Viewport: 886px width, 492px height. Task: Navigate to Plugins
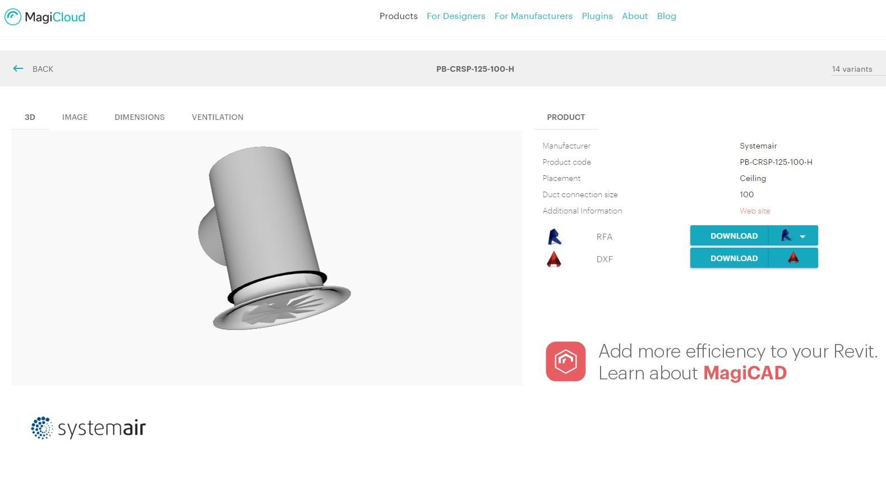(x=597, y=16)
